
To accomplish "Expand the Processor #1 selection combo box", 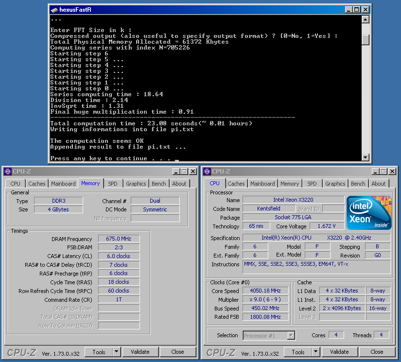I will click(x=291, y=335).
